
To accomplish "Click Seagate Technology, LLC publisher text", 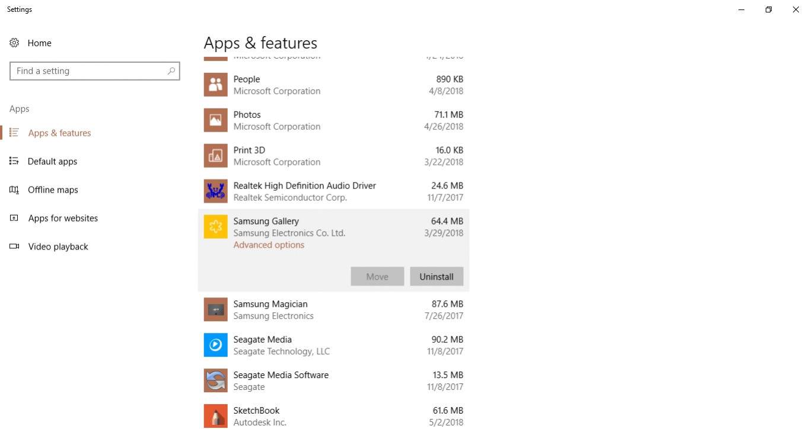I will tap(282, 351).
